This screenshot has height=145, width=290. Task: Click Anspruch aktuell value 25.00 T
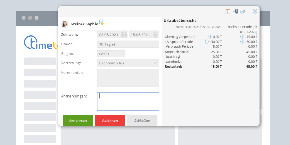pyautogui.click(x=216, y=52)
